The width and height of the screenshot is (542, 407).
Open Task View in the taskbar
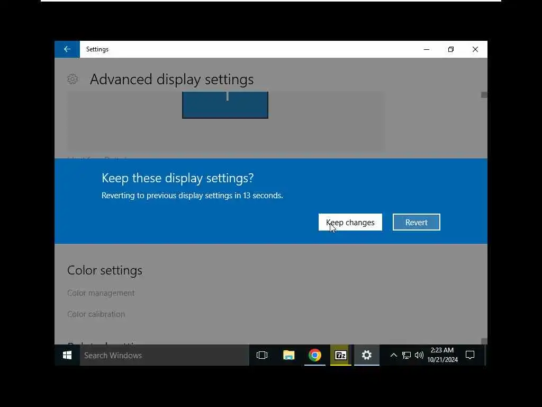point(262,355)
